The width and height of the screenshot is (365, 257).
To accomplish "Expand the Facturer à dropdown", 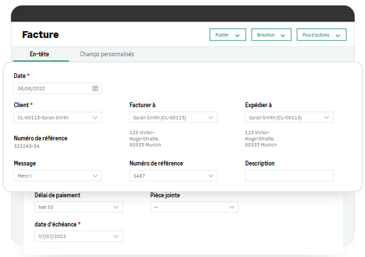I will [174, 117].
